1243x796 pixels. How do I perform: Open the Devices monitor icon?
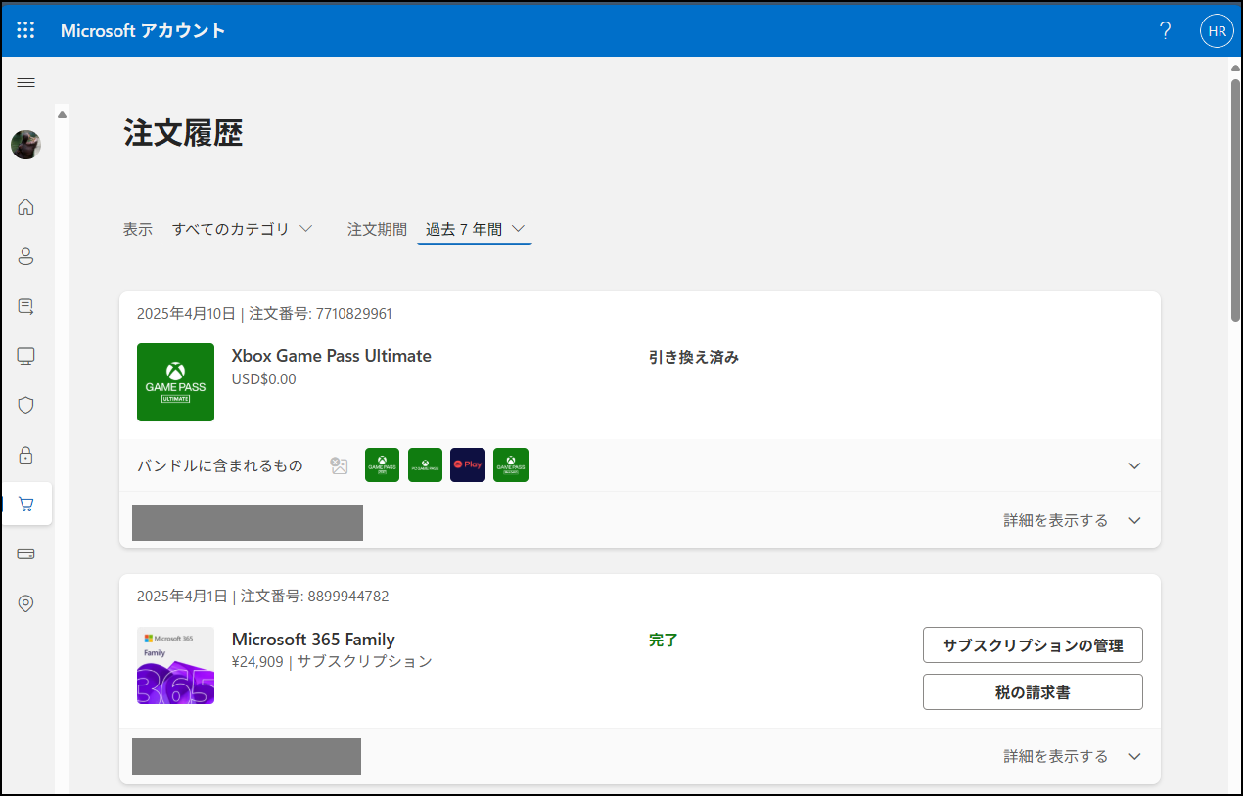coord(26,356)
